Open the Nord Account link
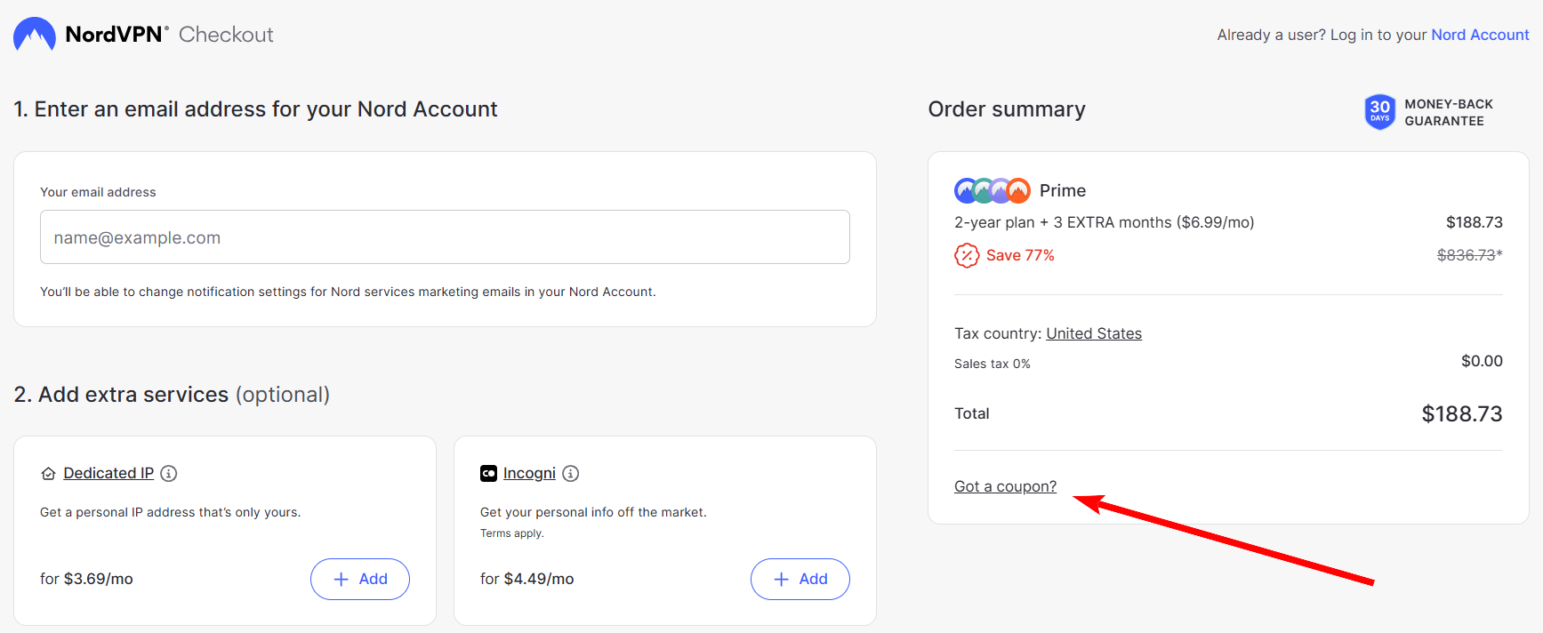 click(x=1480, y=34)
